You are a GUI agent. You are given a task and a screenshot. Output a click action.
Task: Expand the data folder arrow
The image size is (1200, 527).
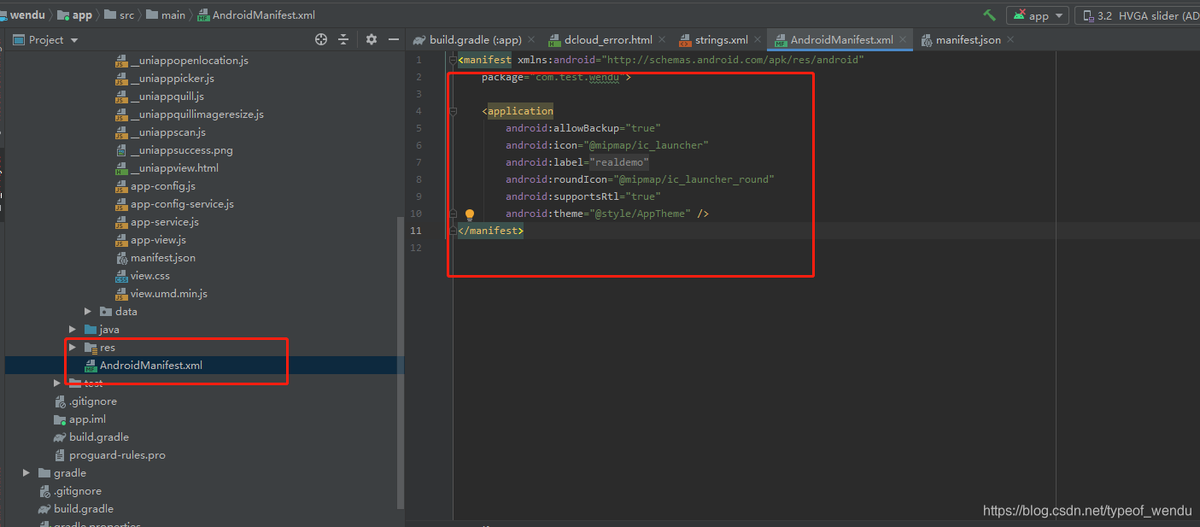click(88, 312)
